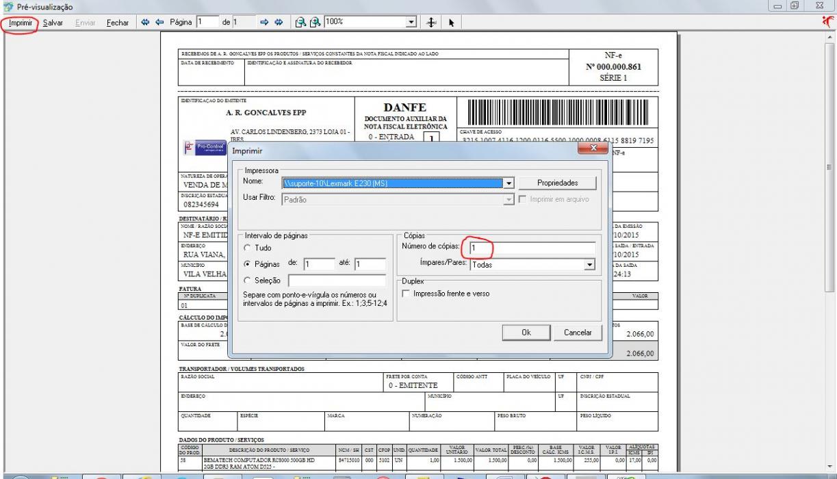Screen dimensions: 837x479
Task: Jump to last page double-arrow icon
Action: (x=279, y=22)
